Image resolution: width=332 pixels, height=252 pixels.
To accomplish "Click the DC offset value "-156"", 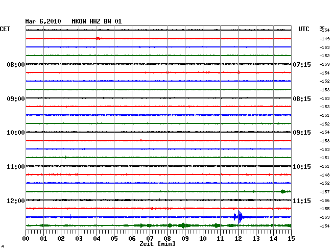I will 324,200.
